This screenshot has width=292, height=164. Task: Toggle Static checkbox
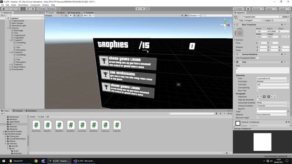click(x=281, y=17)
